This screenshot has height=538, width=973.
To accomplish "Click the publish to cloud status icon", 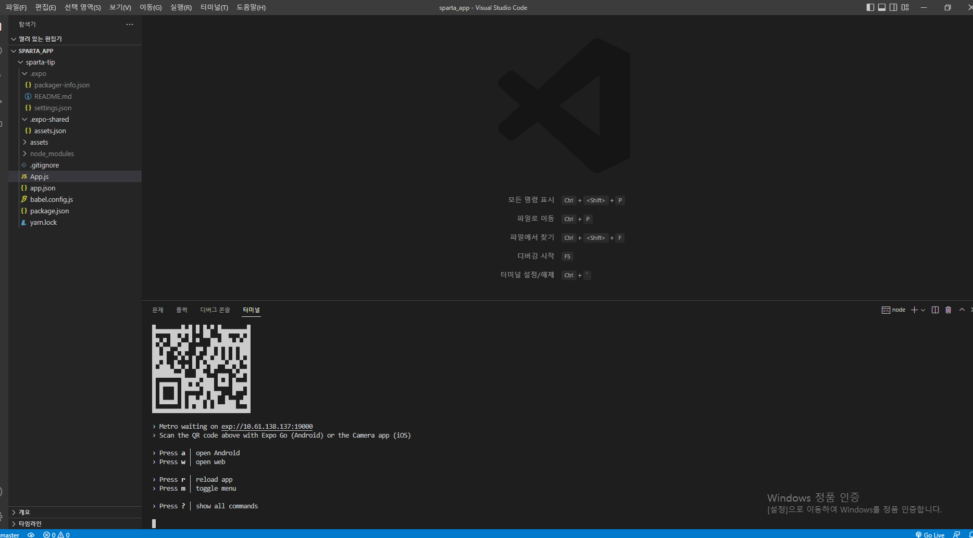I will click(x=31, y=535).
